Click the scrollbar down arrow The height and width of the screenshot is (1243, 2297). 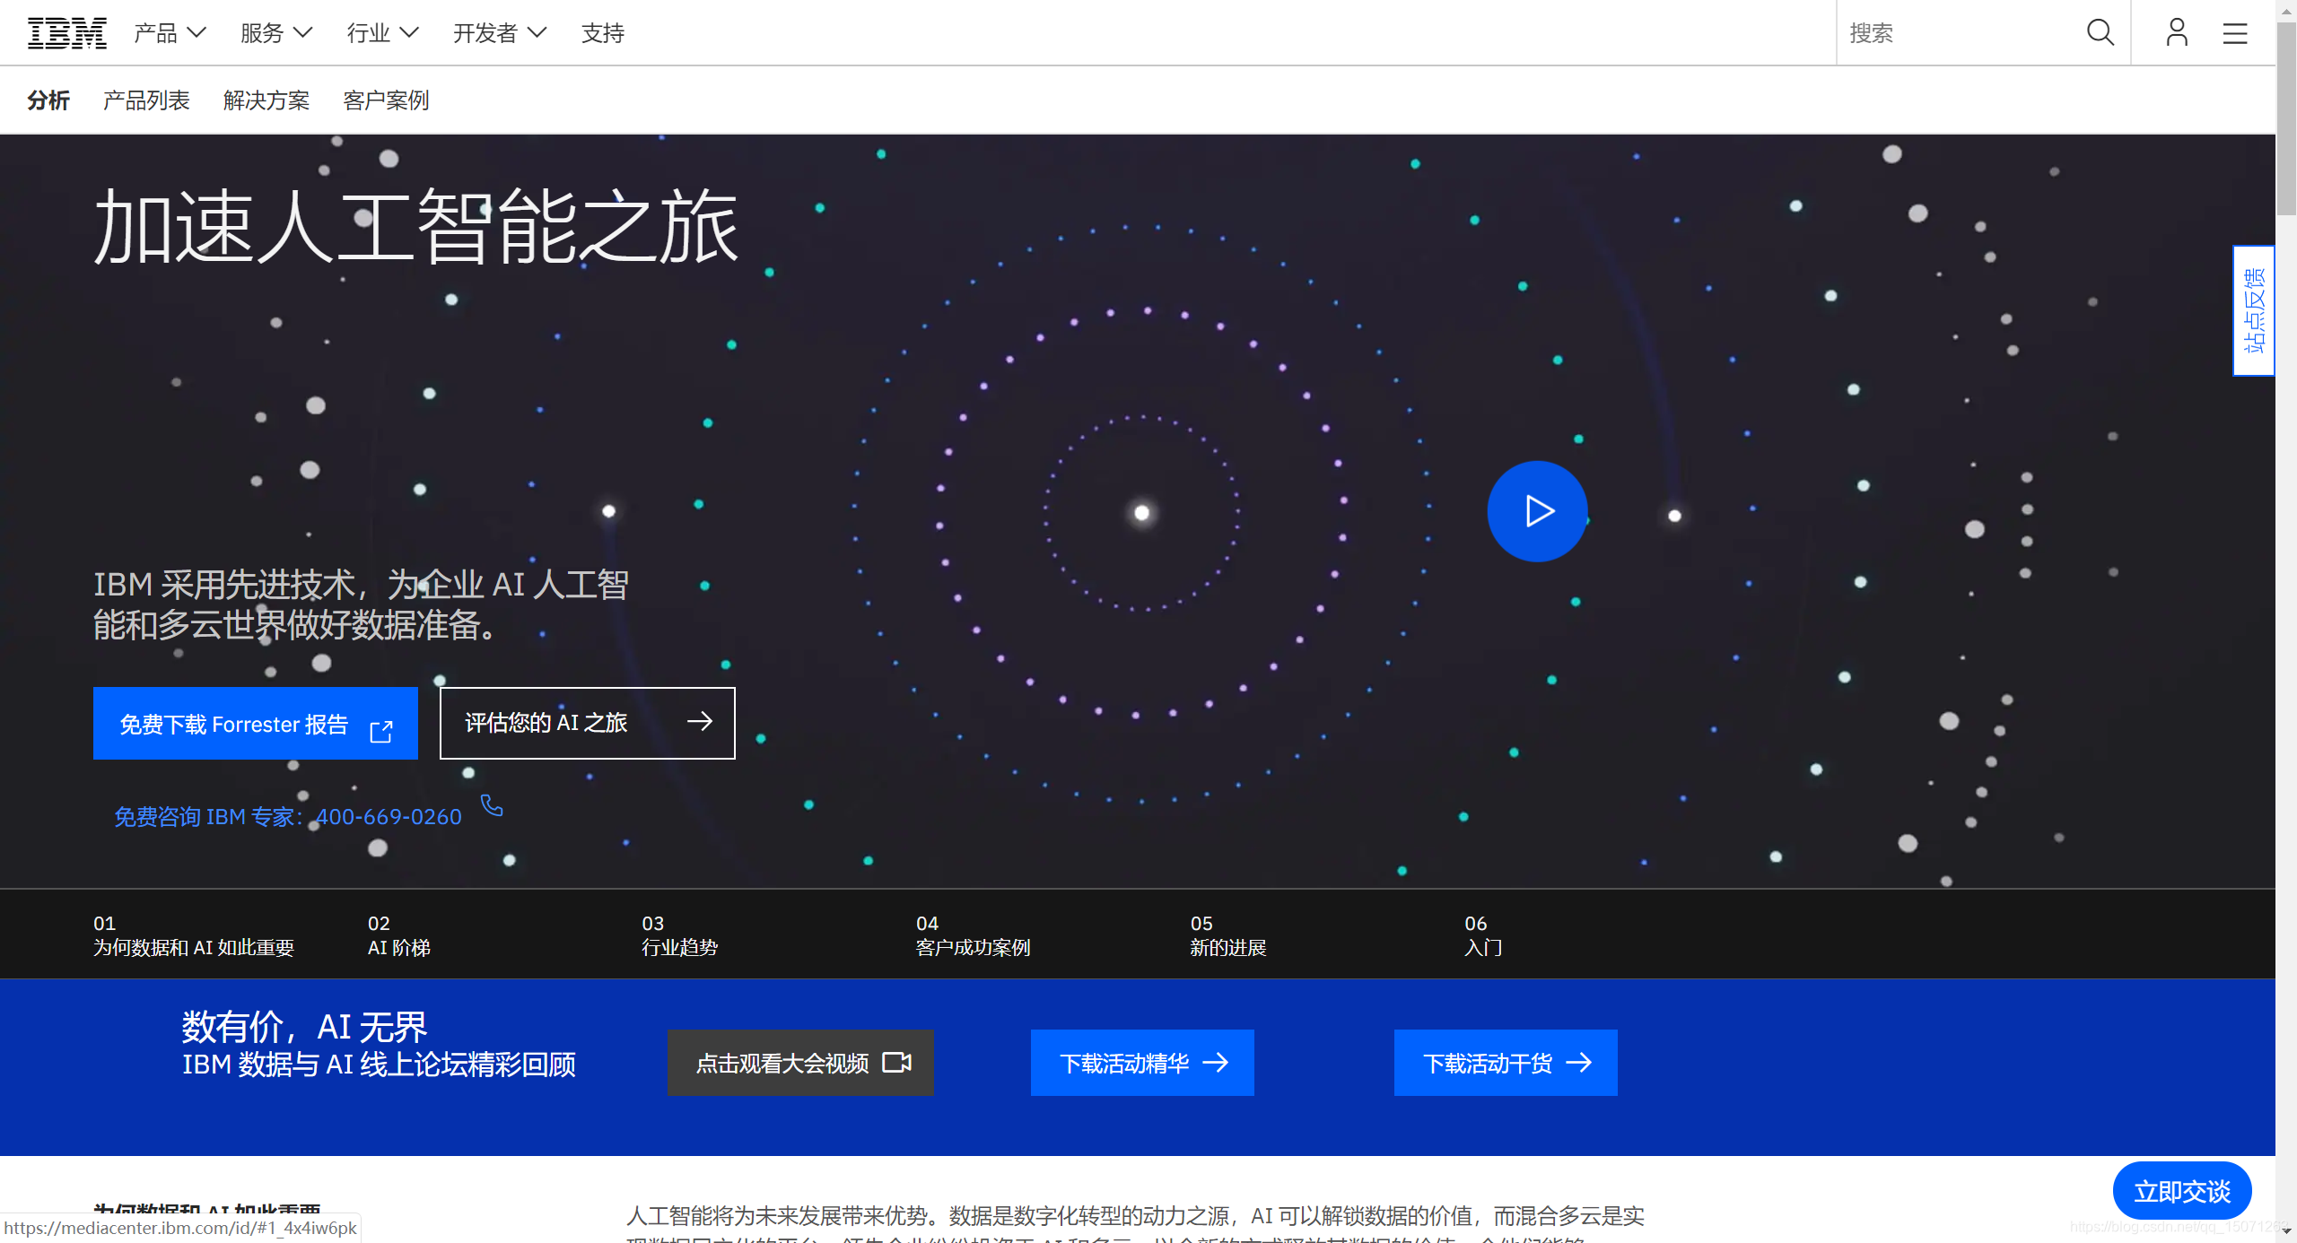2286,1233
